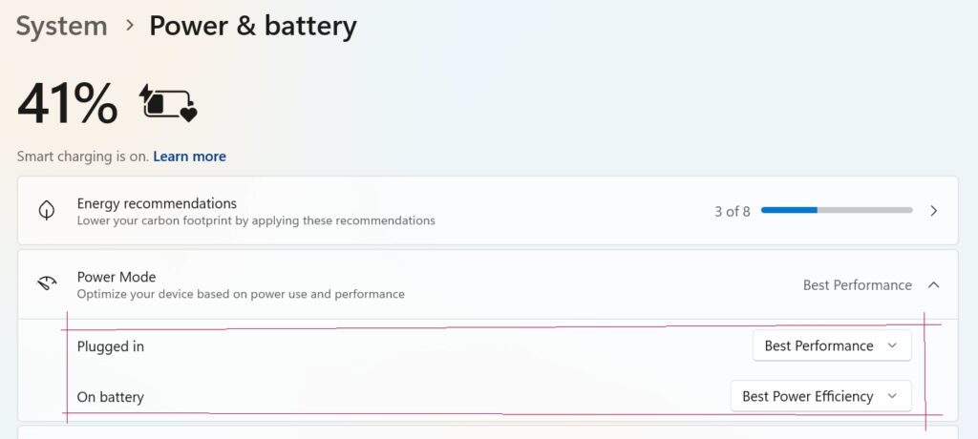Click the Power Mode gauge icon
The height and width of the screenshot is (439, 978).
(x=46, y=284)
